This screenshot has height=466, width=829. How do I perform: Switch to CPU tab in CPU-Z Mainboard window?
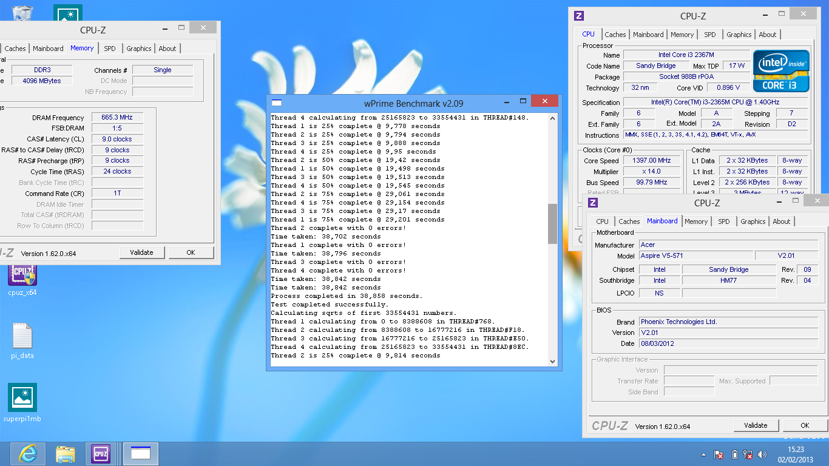point(603,221)
